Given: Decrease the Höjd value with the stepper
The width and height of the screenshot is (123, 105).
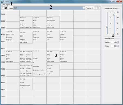Looking at the screenshot, I should 118,47.
